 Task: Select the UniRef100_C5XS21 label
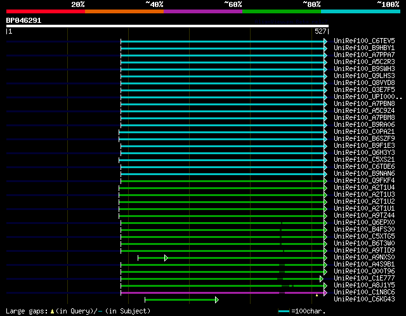tap(364, 159)
